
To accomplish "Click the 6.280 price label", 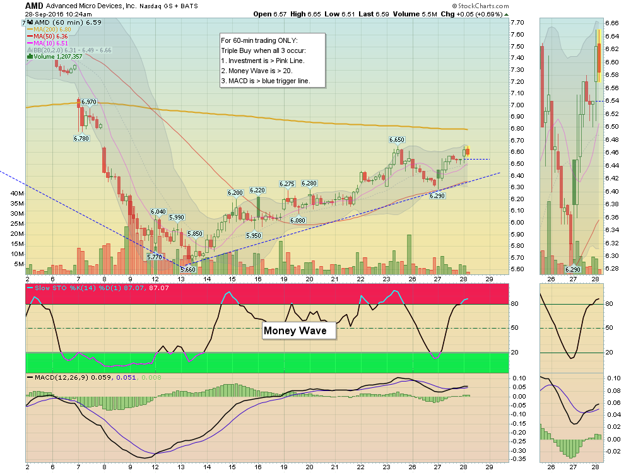I will coord(309,184).
